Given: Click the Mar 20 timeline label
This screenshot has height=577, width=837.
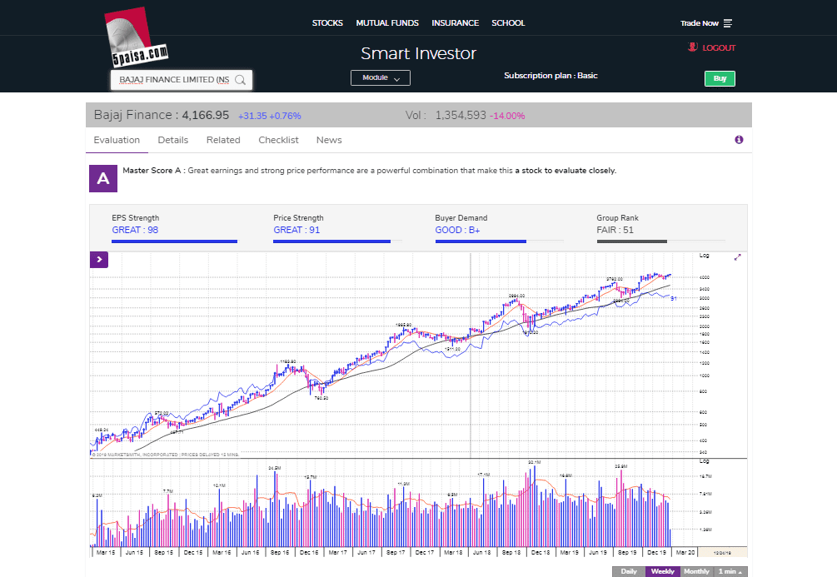Looking at the screenshot, I should pos(685,553).
